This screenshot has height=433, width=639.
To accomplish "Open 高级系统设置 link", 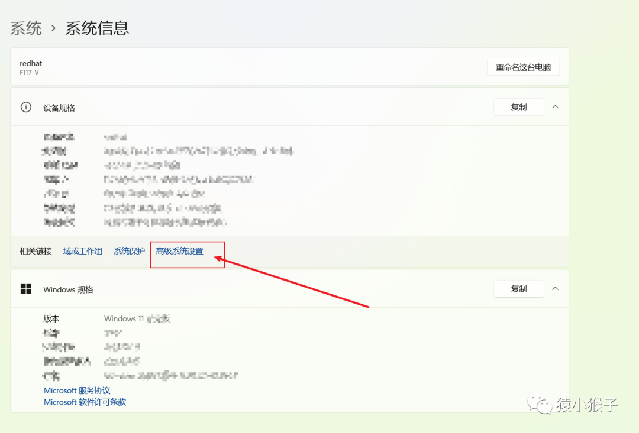I will (179, 251).
